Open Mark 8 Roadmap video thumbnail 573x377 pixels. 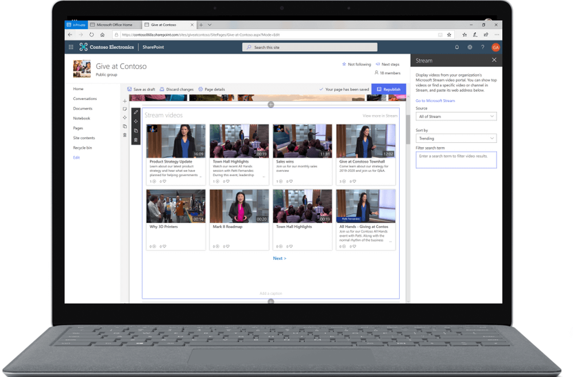click(x=239, y=206)
